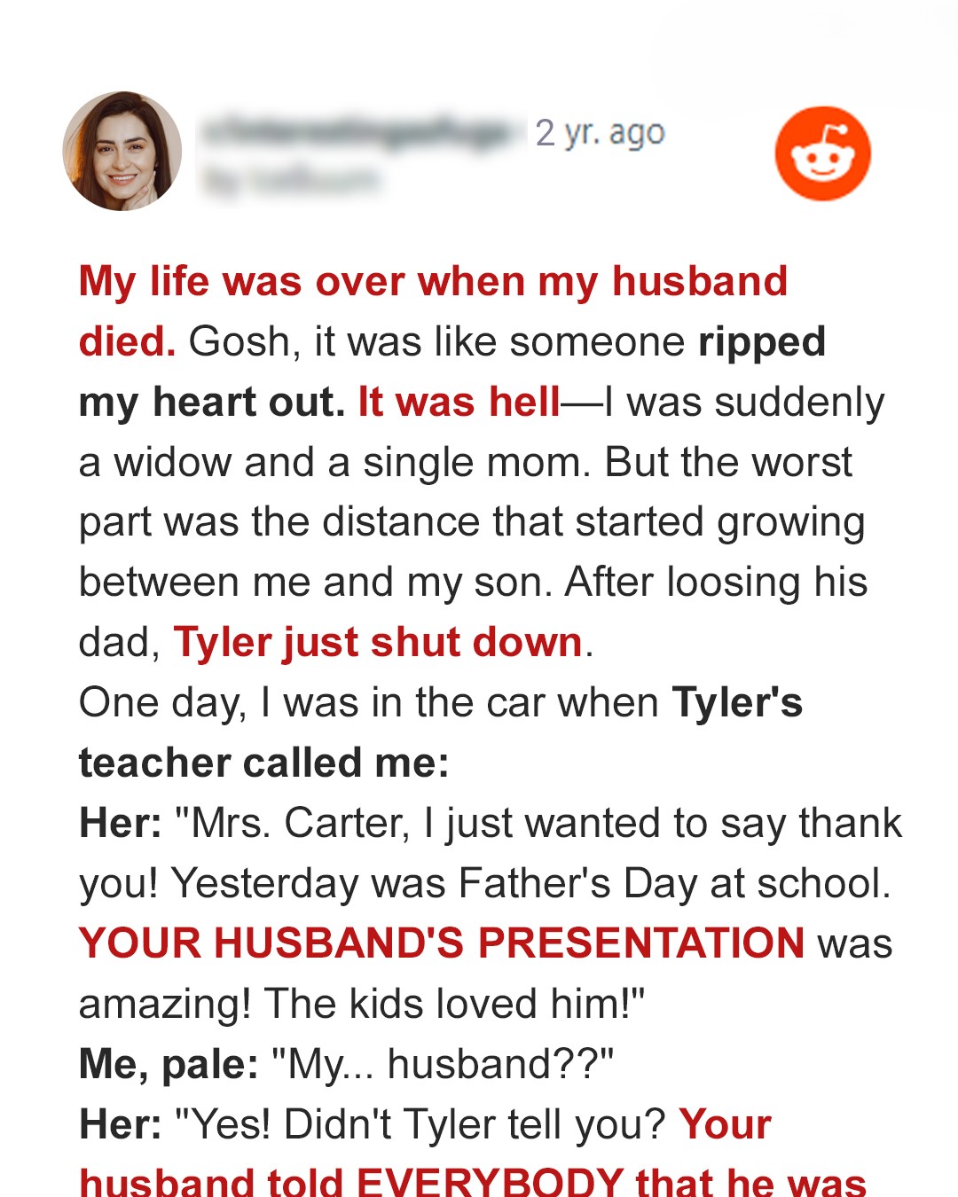Click the bold "Me, pale:" label
958x1197 pixels.
coord(169,1064)
